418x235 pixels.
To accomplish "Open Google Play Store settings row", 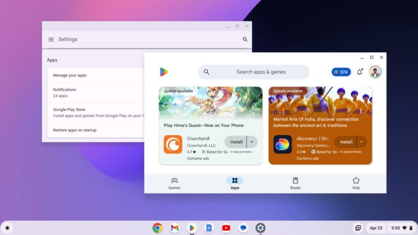I will pos(96,113).
